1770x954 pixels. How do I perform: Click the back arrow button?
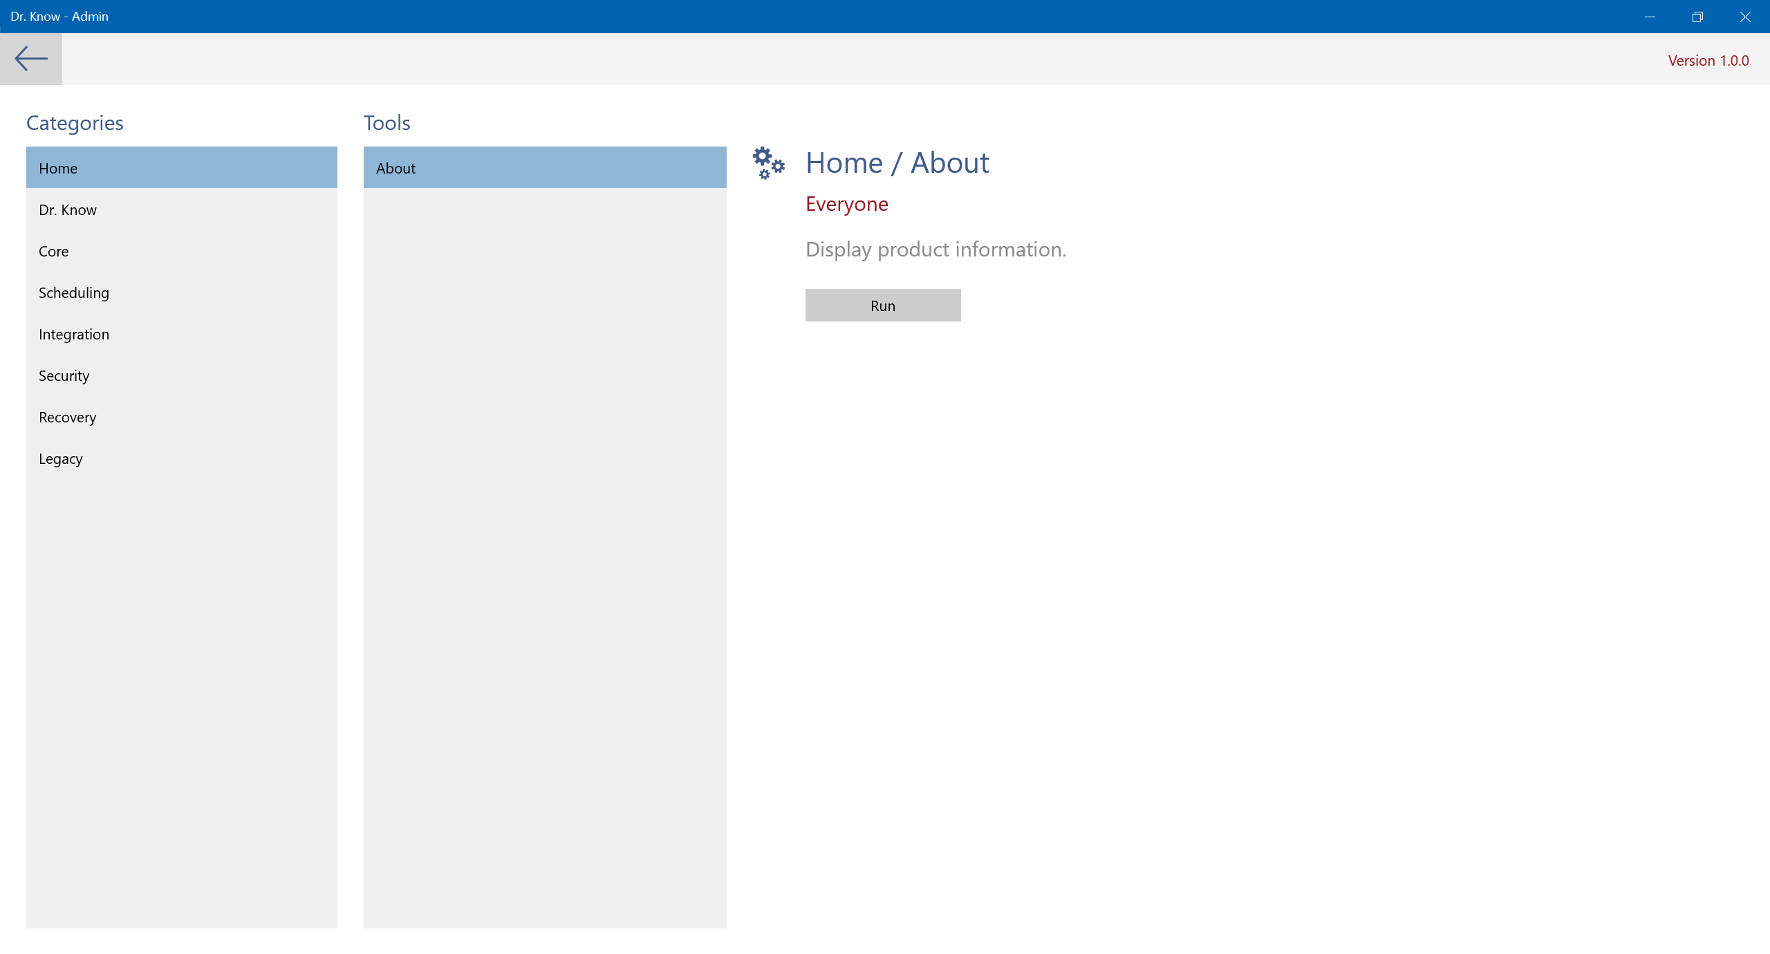[x=31, y=59]
